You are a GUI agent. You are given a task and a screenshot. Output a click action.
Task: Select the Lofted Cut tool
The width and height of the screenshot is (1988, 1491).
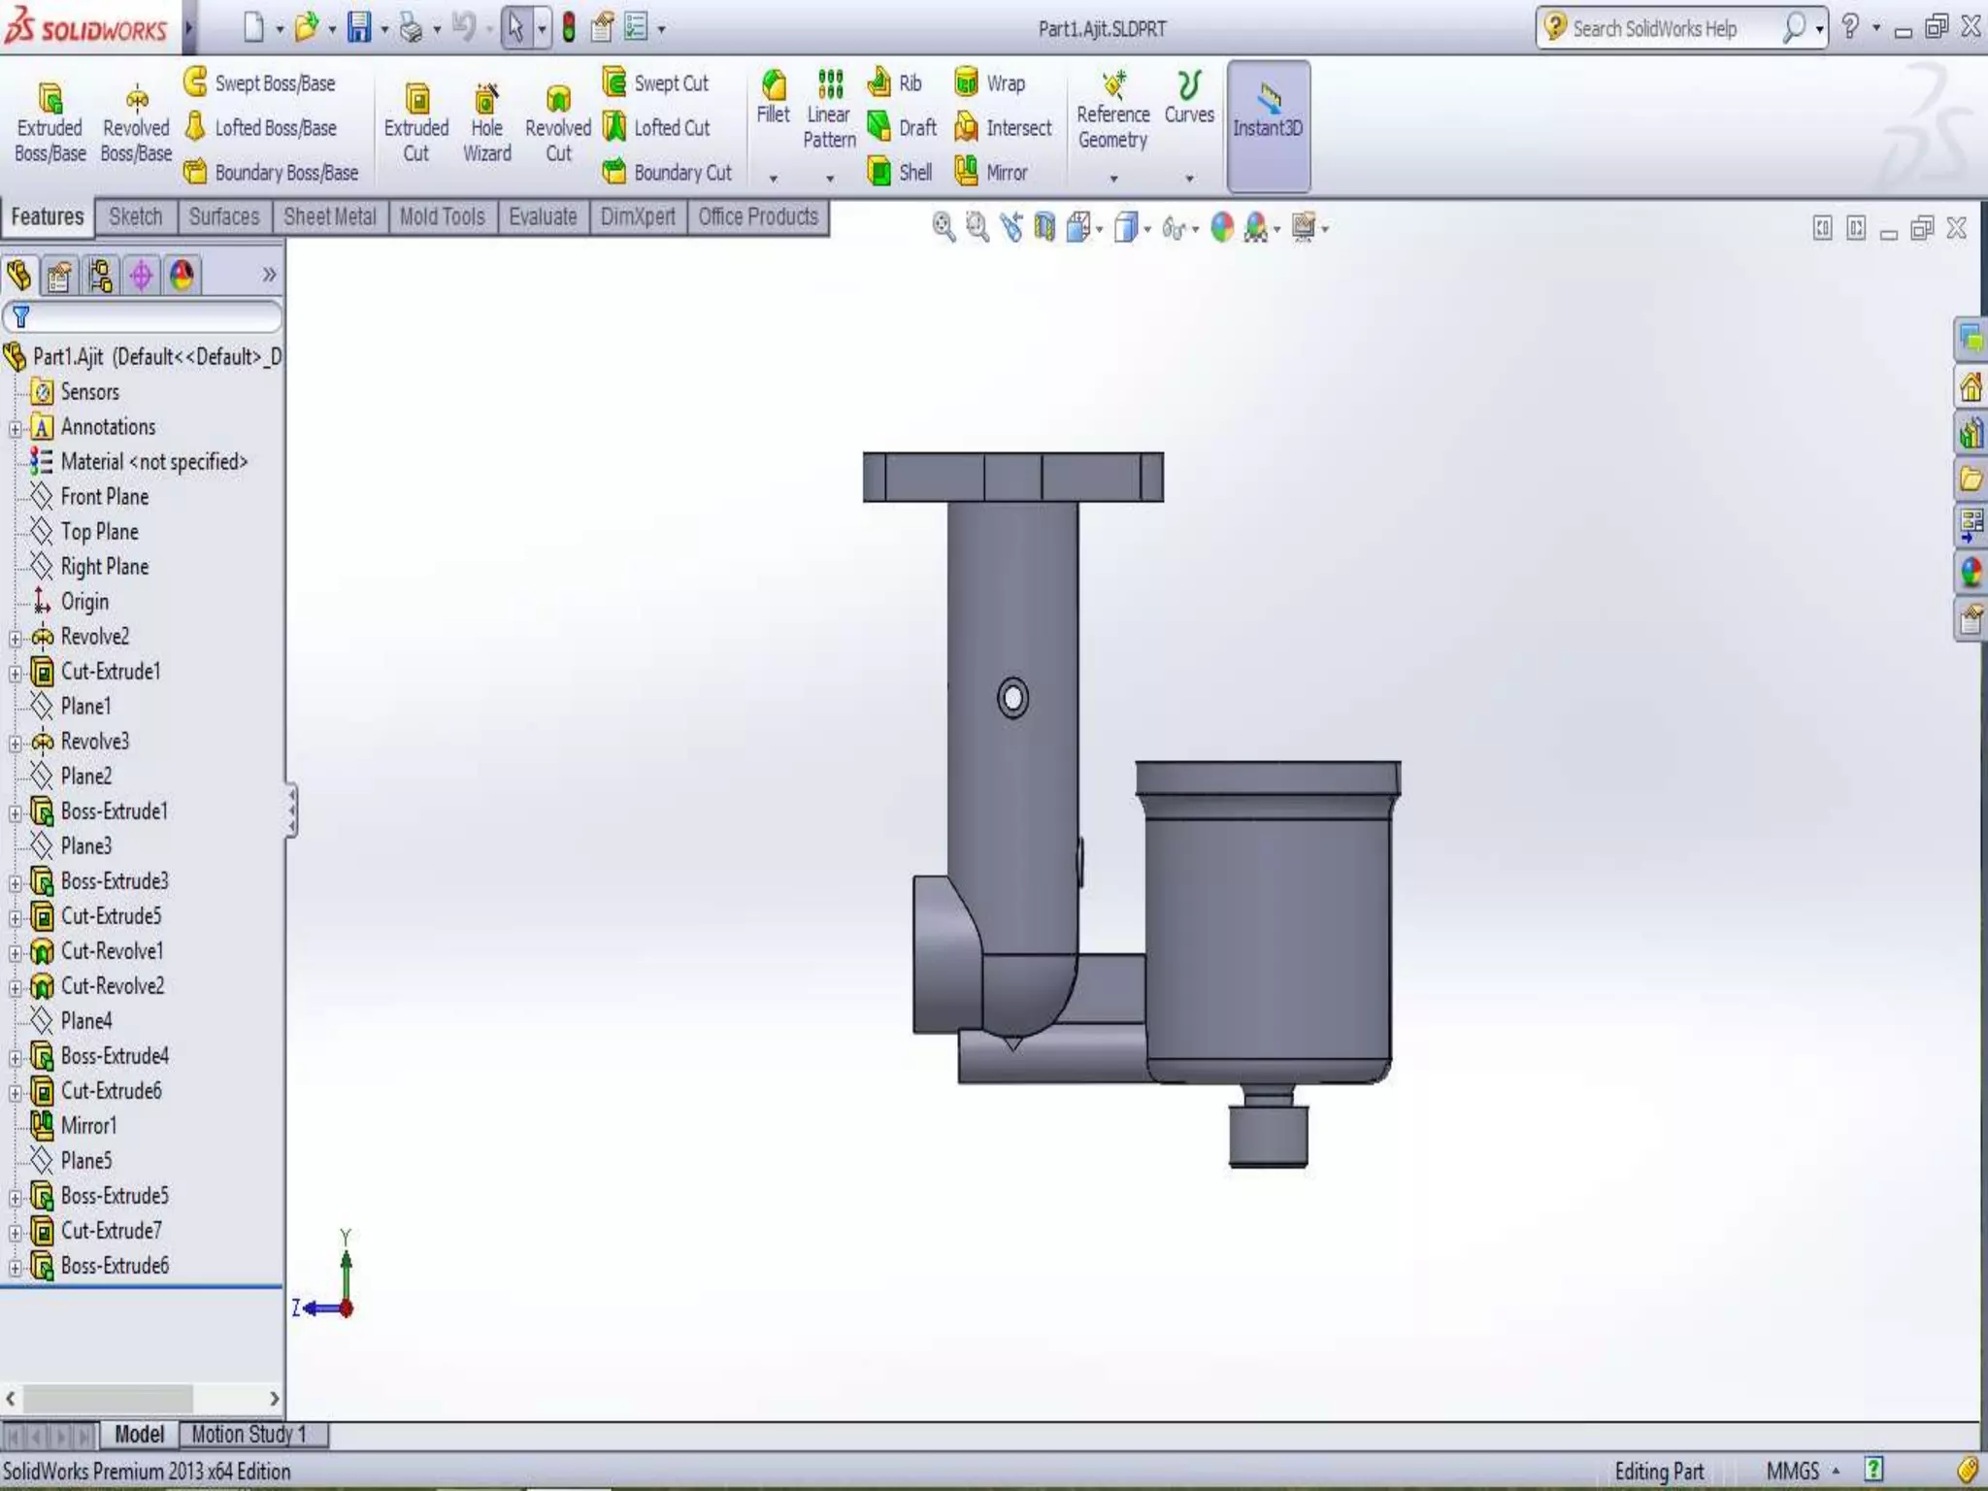[656, 127]
